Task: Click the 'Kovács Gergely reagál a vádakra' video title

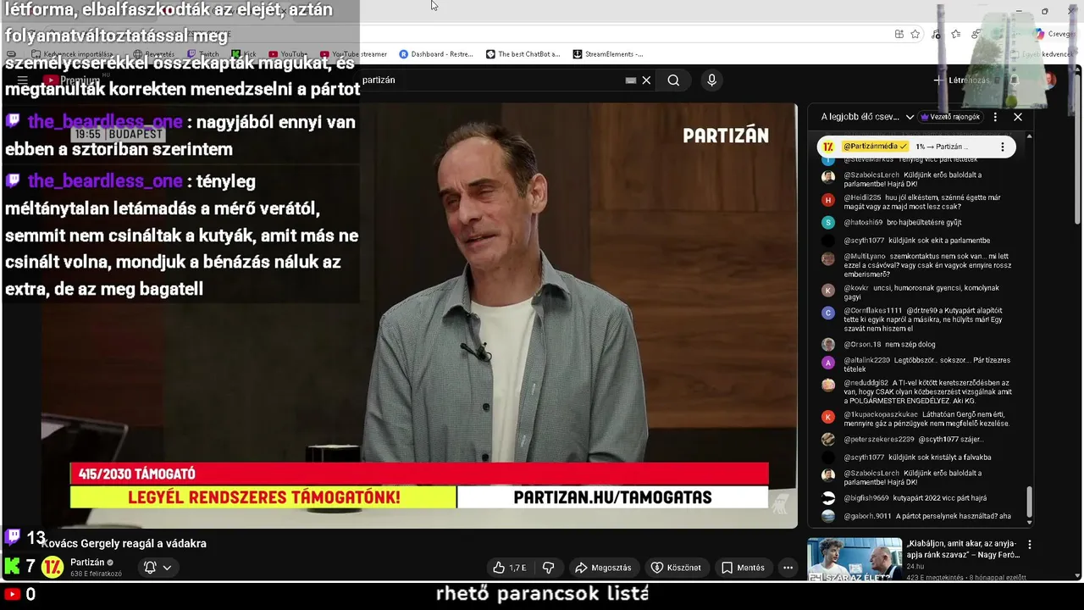Action: (124, 544)
